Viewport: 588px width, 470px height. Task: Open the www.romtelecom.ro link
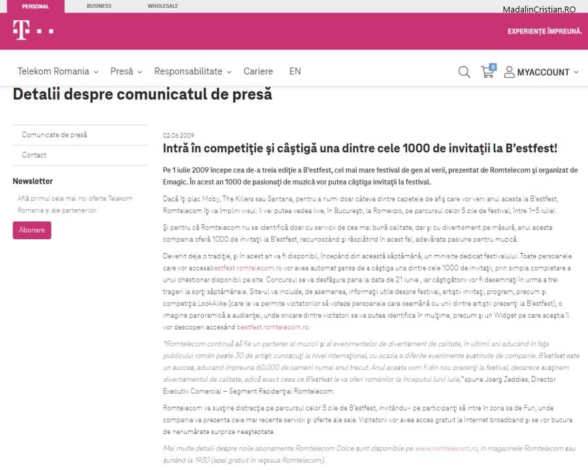(446, 448)
